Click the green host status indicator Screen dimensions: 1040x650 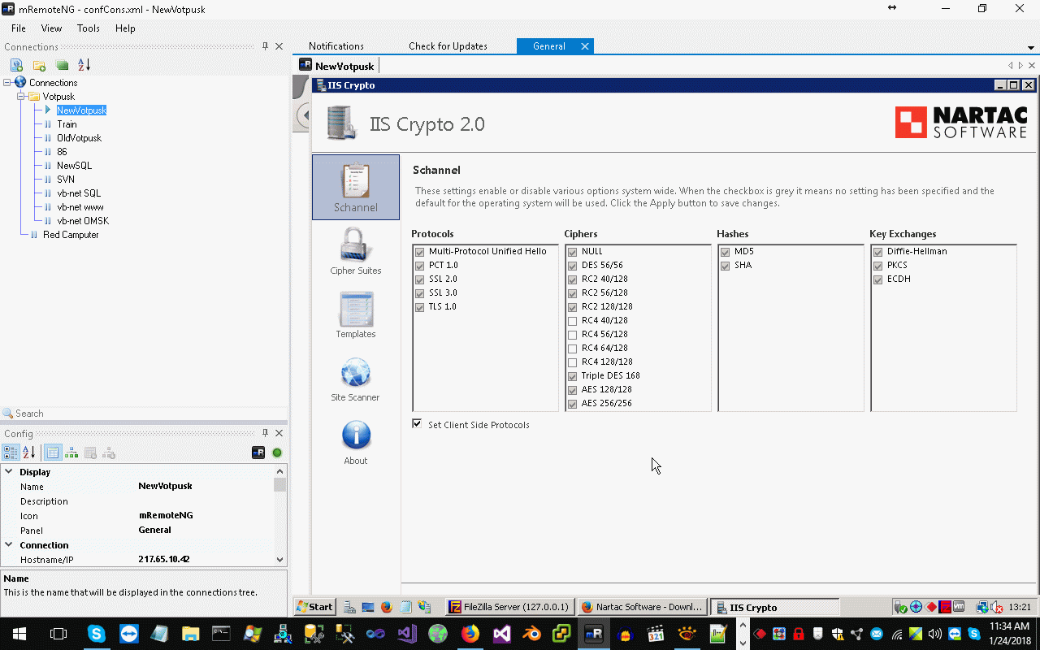point(277,453)
